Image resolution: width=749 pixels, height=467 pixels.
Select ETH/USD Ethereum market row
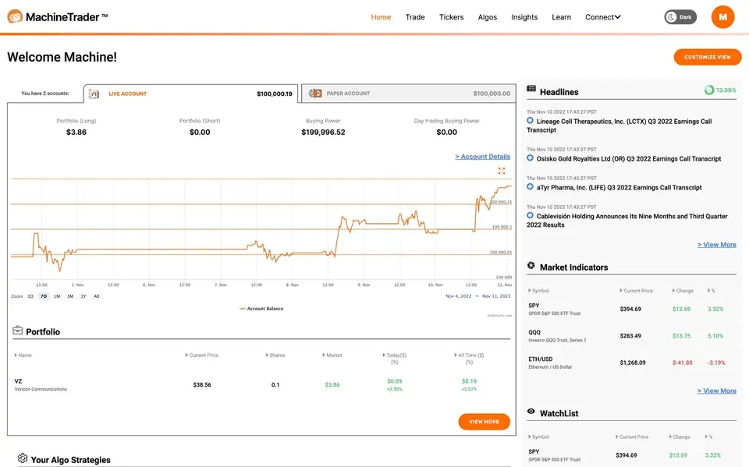coord(631,363)
